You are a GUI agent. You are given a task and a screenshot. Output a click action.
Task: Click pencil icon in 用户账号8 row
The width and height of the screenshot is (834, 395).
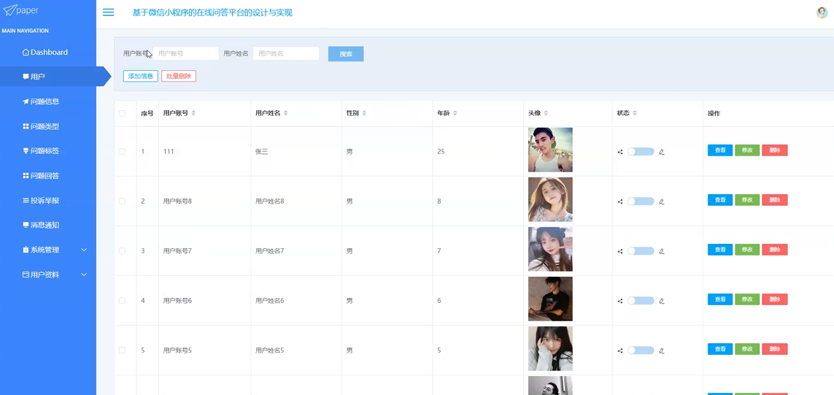pyautogui.click(x=662, y=202)
